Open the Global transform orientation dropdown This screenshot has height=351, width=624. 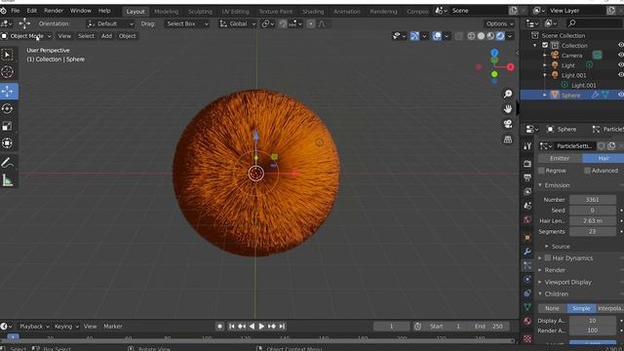[237, 23]
